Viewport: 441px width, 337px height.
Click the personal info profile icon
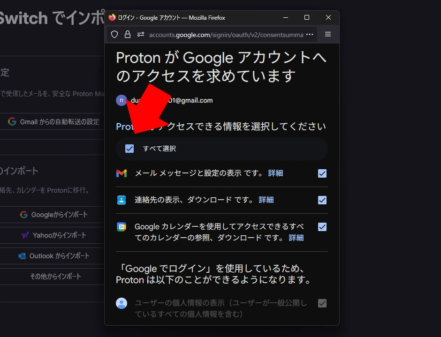[122, 303]
